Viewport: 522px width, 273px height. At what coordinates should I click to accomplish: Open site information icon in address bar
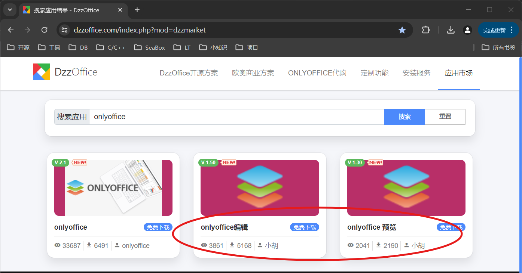coord(64,30)
